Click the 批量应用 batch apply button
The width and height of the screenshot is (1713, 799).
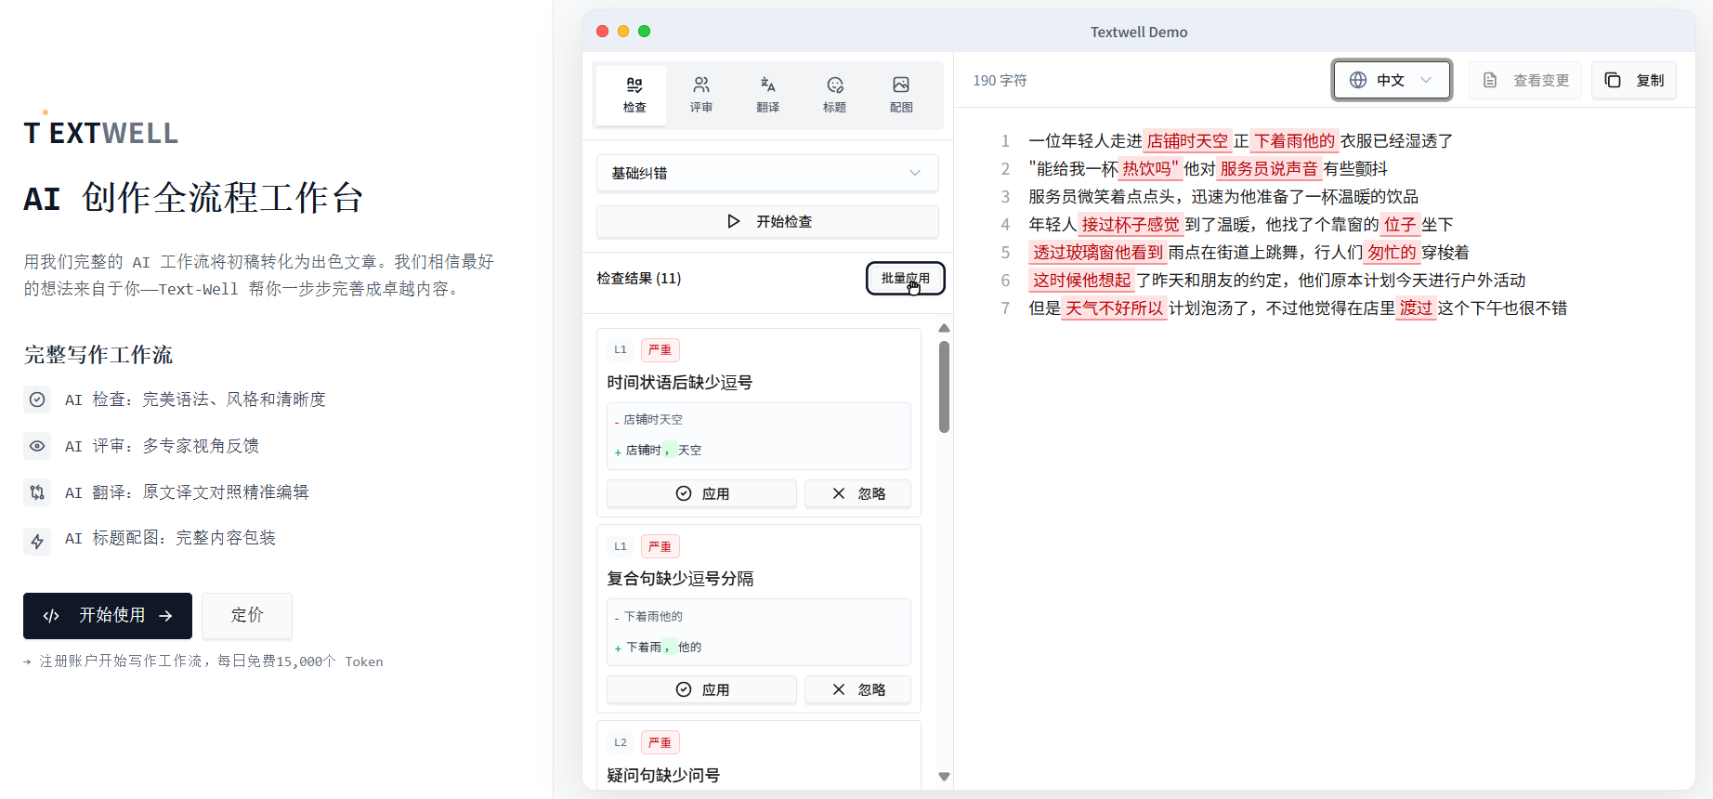point(905,279)
